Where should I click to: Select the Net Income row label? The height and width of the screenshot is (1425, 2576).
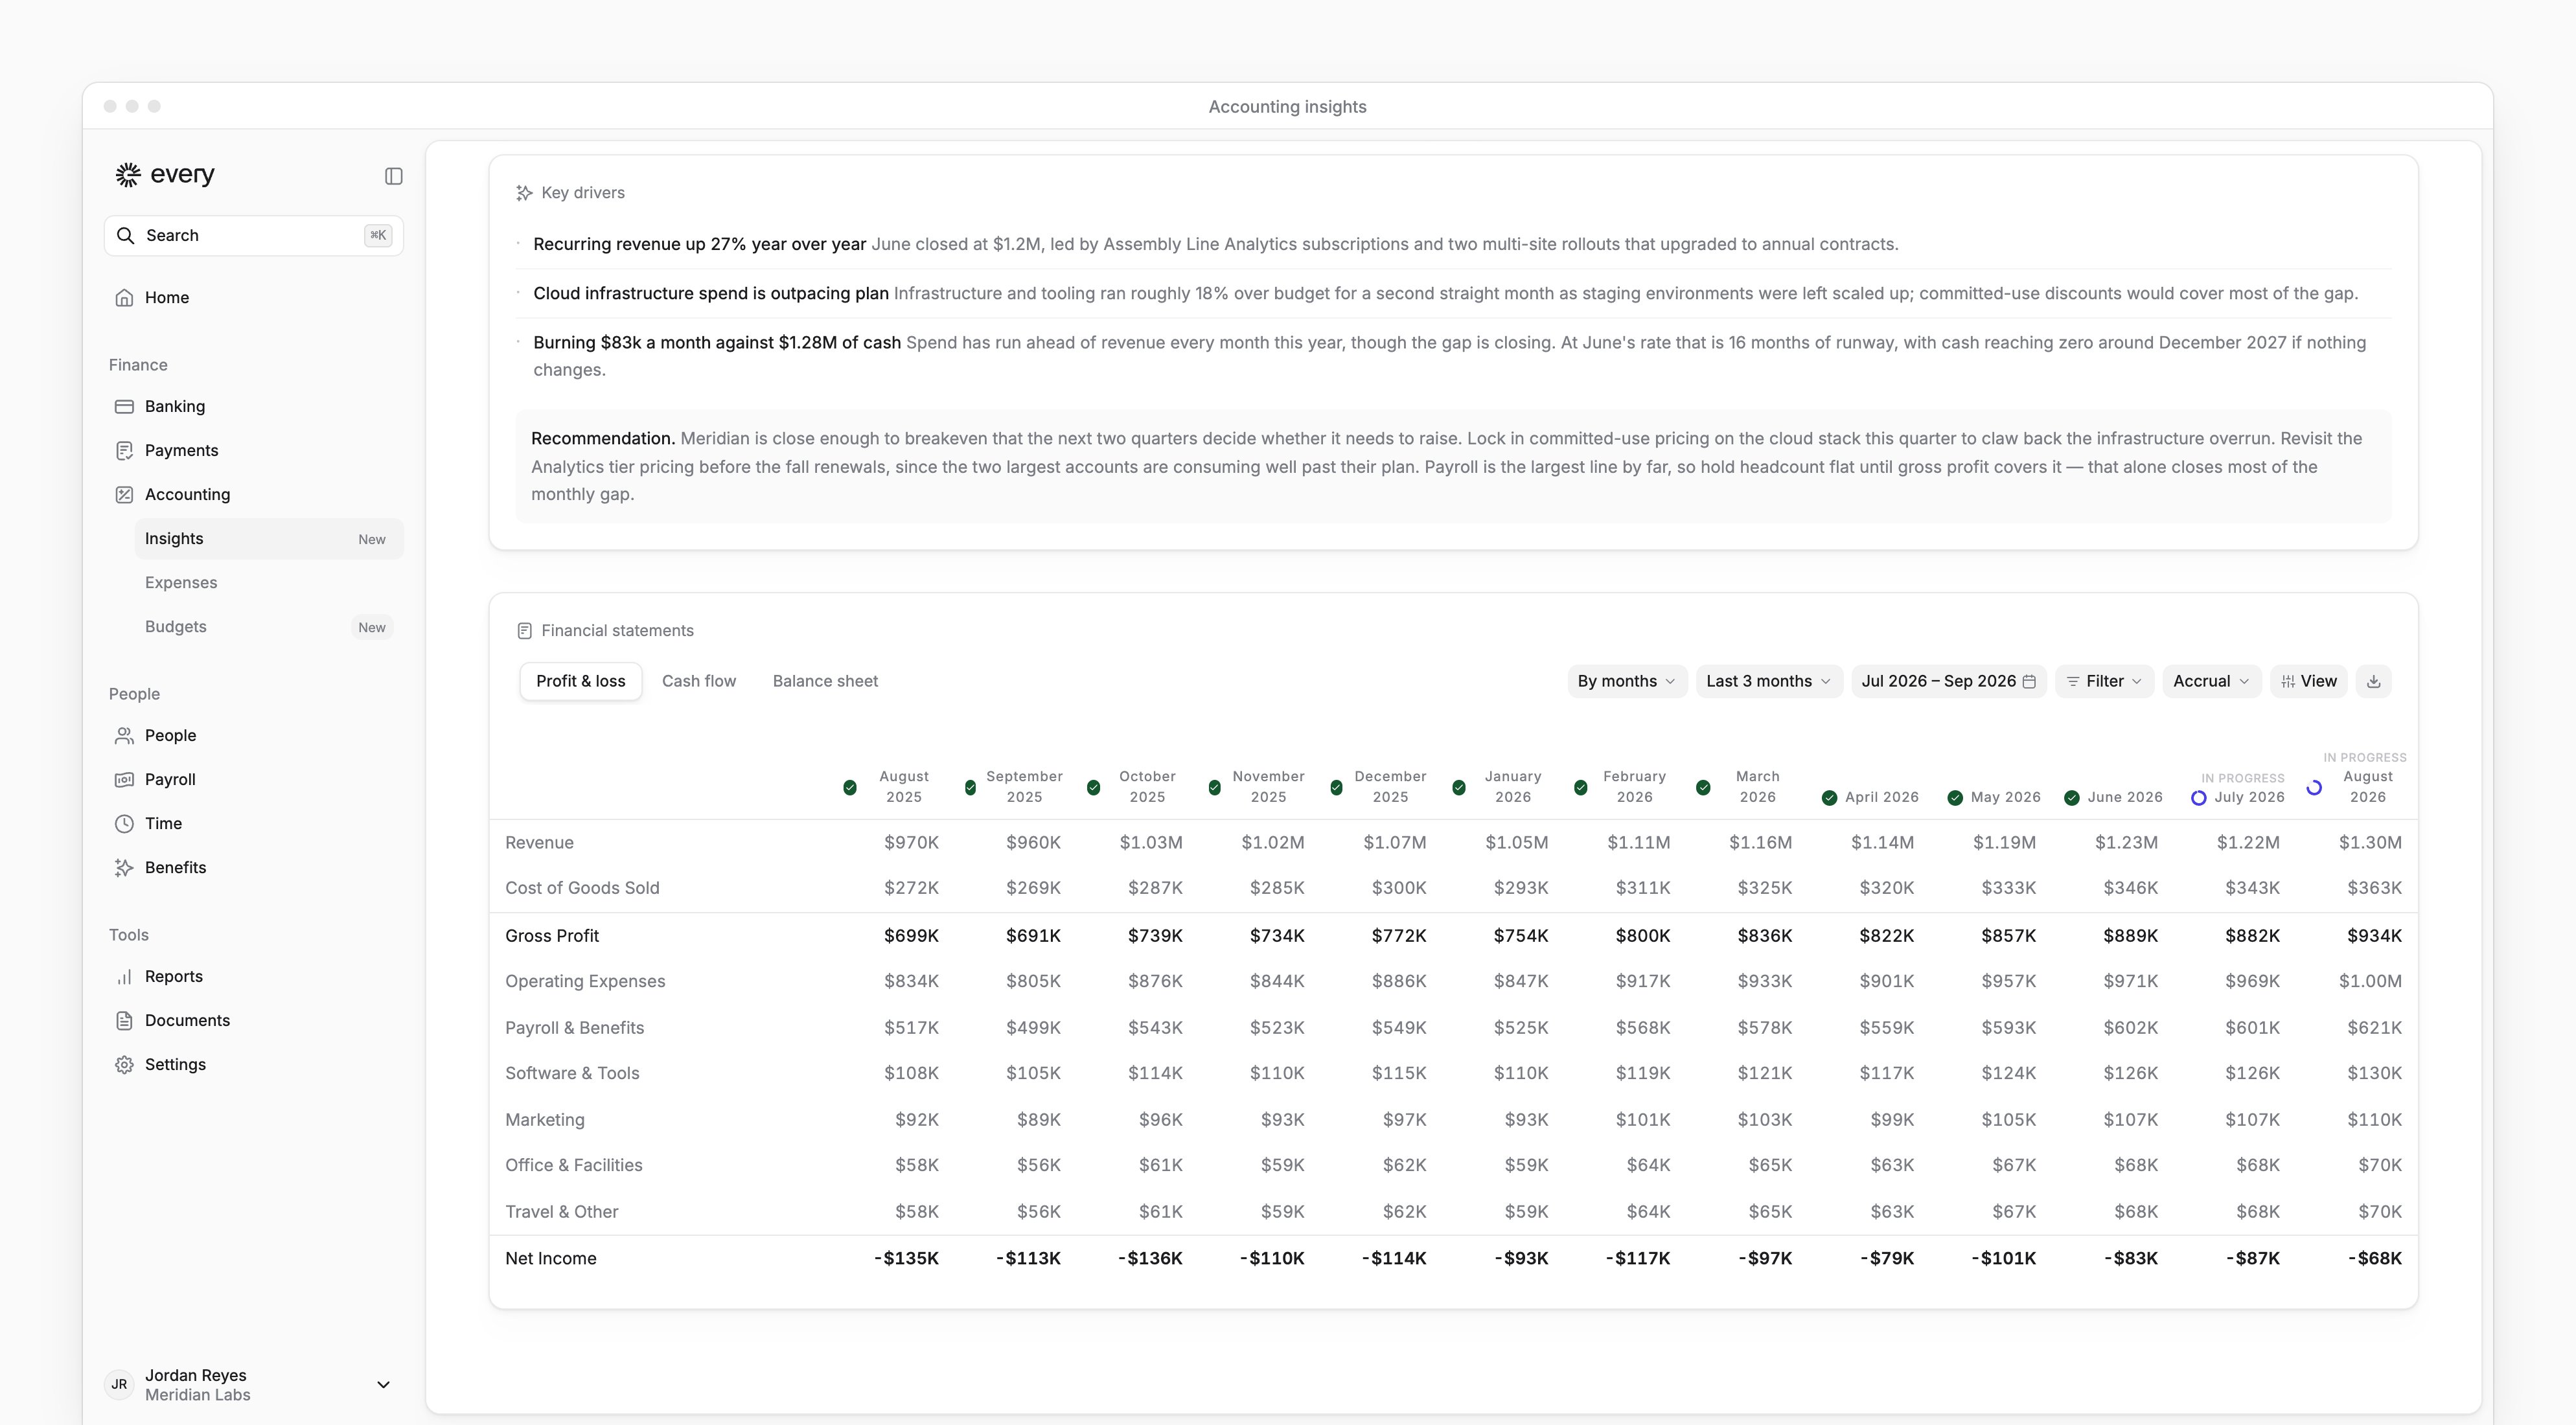click(550, 1259)
